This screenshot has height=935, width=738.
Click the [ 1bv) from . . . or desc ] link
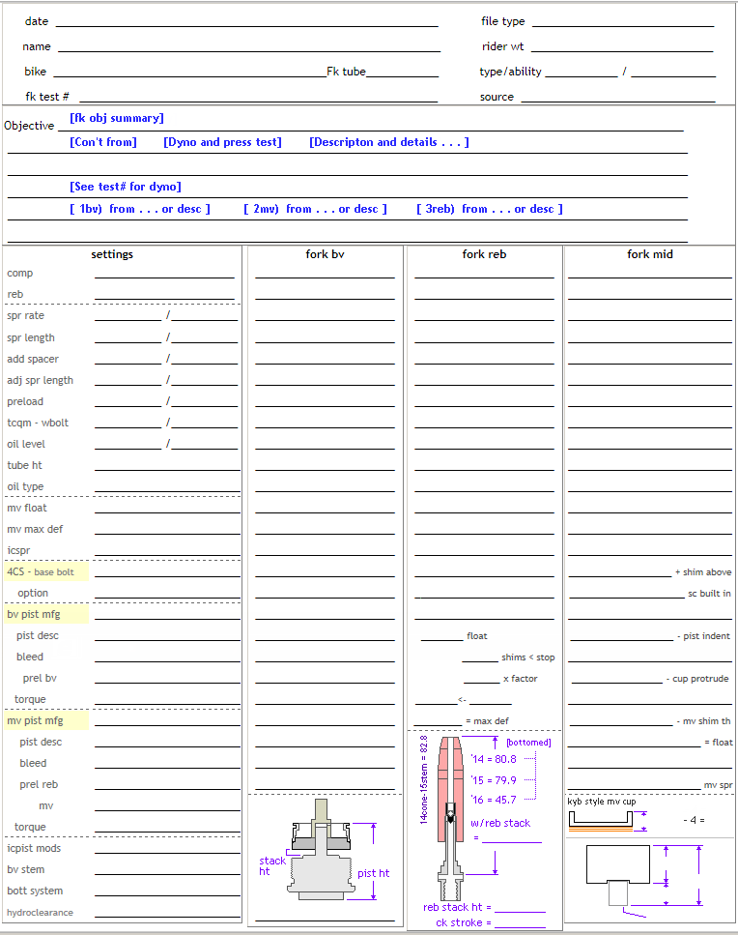140,209
